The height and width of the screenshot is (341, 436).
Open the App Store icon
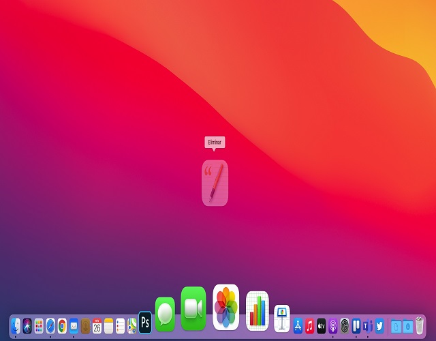click(298, 326)
